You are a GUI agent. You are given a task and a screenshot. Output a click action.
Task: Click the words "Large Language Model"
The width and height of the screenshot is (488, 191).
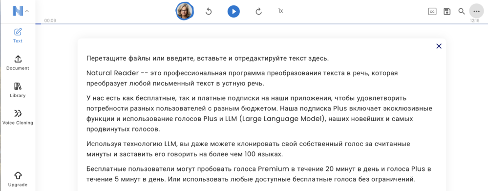pos(282,119)
